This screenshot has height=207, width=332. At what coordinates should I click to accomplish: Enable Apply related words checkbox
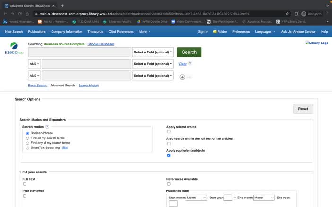169,132
